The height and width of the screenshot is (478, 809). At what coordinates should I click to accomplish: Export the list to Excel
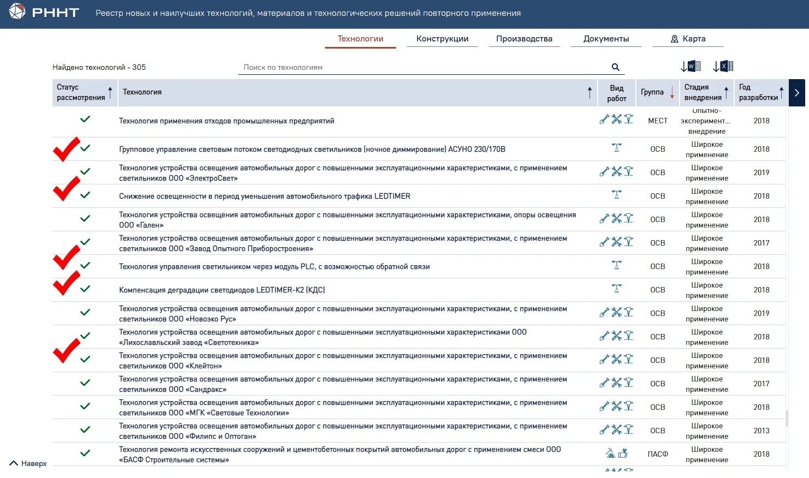[x=723, y=67]
